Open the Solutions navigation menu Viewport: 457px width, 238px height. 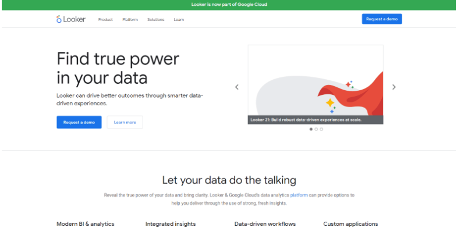tap(155, 20)
